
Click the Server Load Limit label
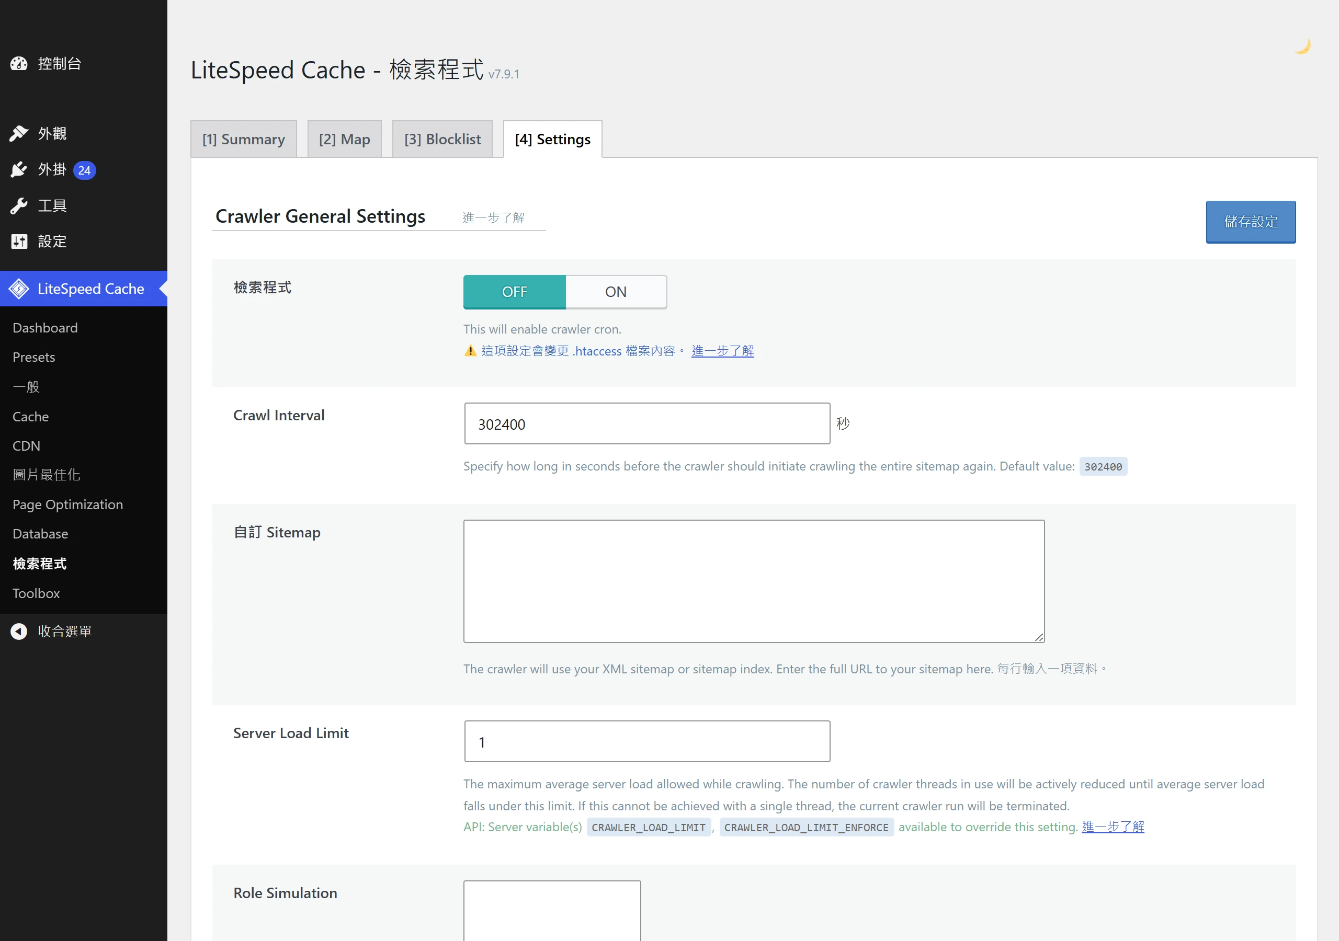pyautogui.click(x=291, y=733)
